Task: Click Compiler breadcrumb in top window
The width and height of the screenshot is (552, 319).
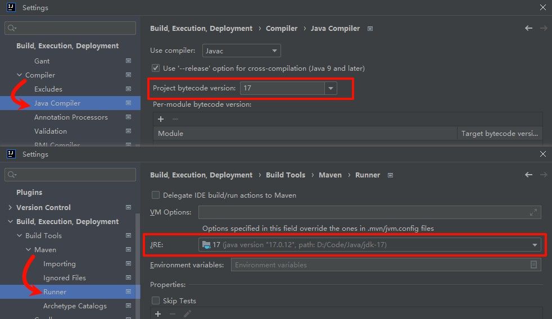Action: pyautogui.click(x=281, y=29)
